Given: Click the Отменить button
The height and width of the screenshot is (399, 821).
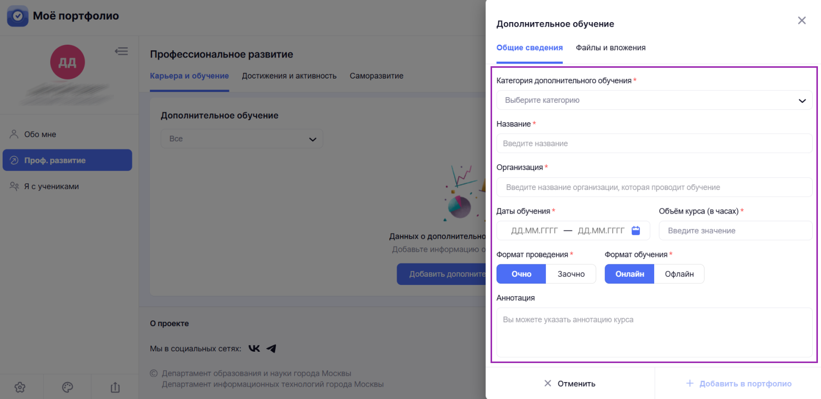Looking at the screenshot, I should pos(570,384).
